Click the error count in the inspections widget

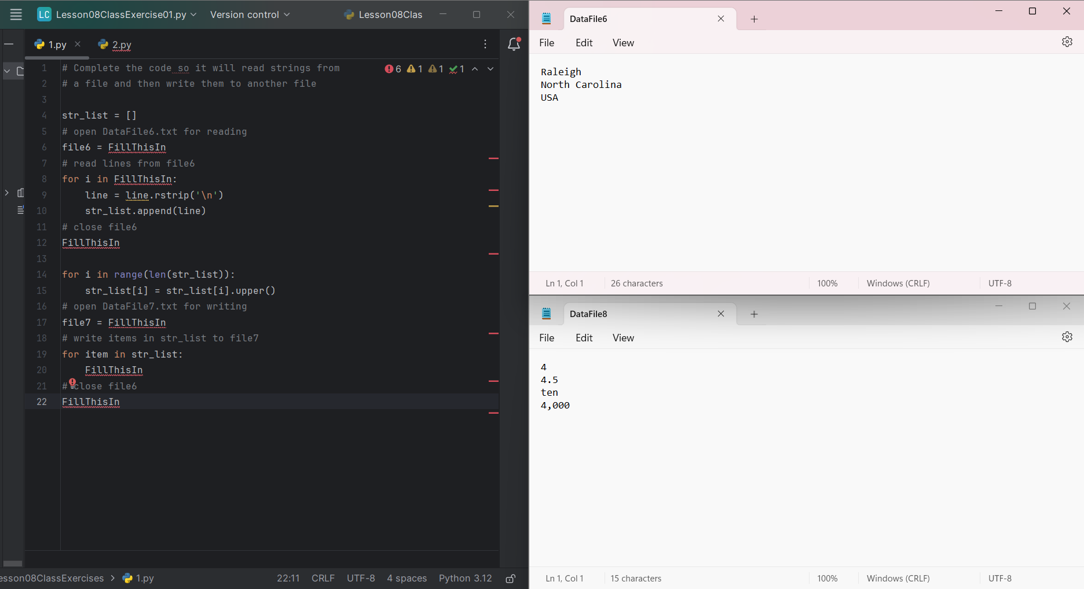[x=393, y=68]
